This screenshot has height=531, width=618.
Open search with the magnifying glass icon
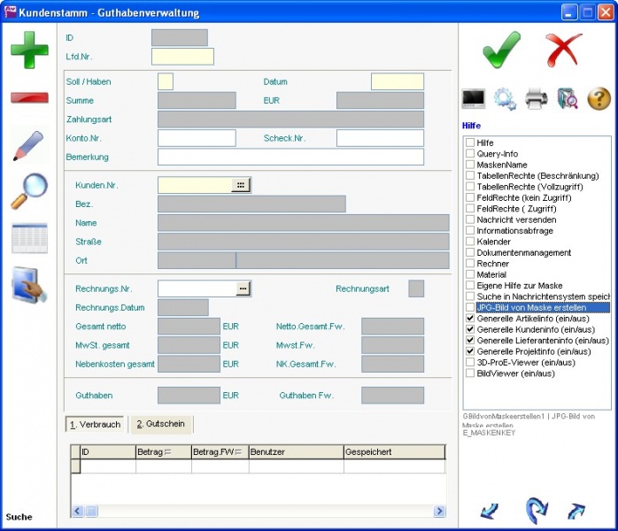click(x=28, y=191)
